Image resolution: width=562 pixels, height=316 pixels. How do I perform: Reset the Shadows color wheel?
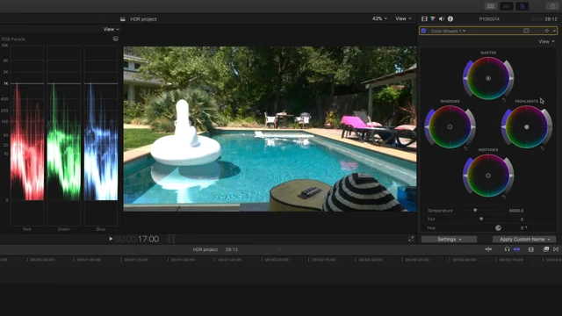point(465,148)
